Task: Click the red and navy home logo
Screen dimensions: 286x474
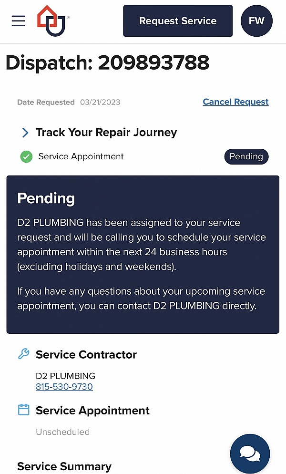Action: (x=52, y=21)
